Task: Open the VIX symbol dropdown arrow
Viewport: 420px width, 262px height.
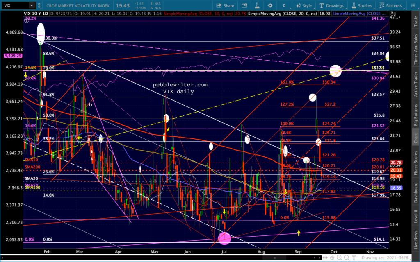Action: pyautogui.click(x=32, y=5)
